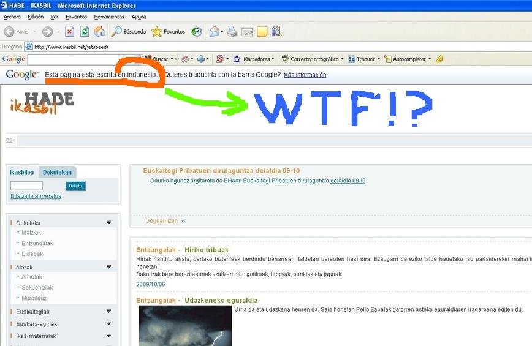Screen dimensions: 532x346
Task: Expand the Euskaltegiak section arrow
Action: 109,312
